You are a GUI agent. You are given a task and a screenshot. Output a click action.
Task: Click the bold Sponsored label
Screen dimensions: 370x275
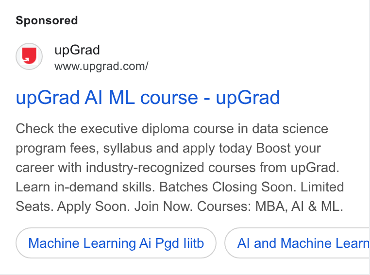click(x=47, y=20)
